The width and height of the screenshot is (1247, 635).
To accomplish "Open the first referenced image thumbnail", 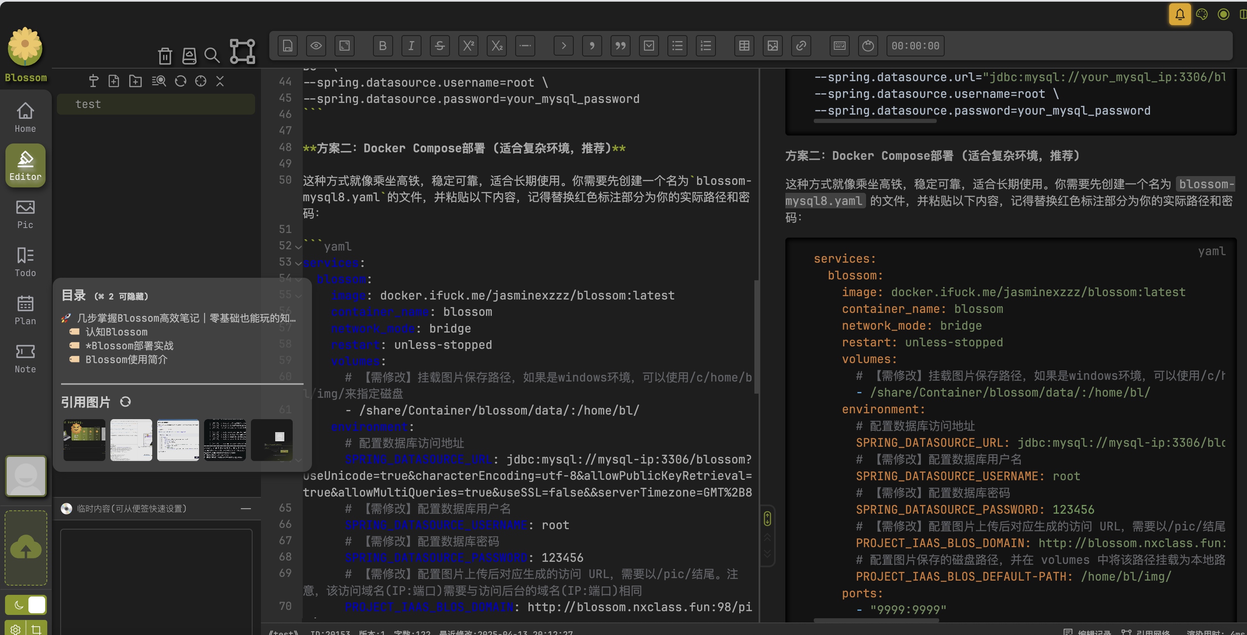I will 84,440.
